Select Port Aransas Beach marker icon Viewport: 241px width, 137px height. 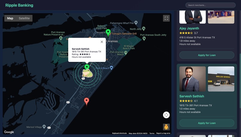tap(126, 53)
